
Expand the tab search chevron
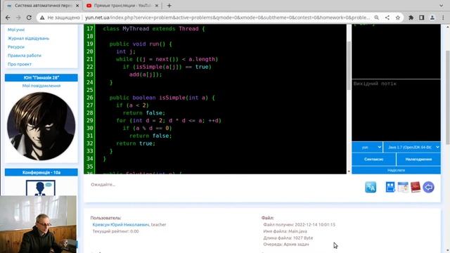pos(441,6)
